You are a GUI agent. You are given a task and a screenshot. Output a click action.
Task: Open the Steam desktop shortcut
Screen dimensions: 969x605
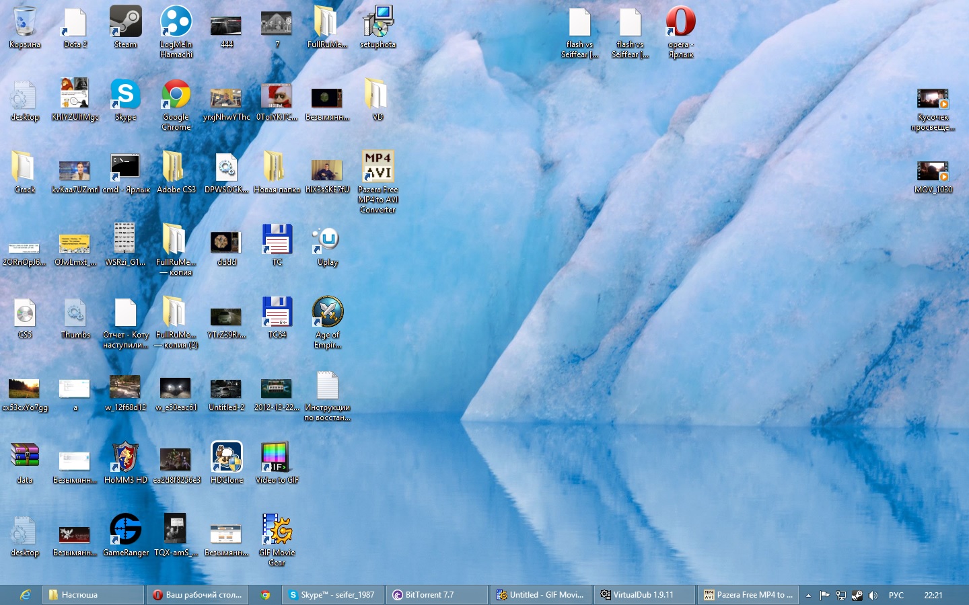pyautogui.click(x=125, y=23)
